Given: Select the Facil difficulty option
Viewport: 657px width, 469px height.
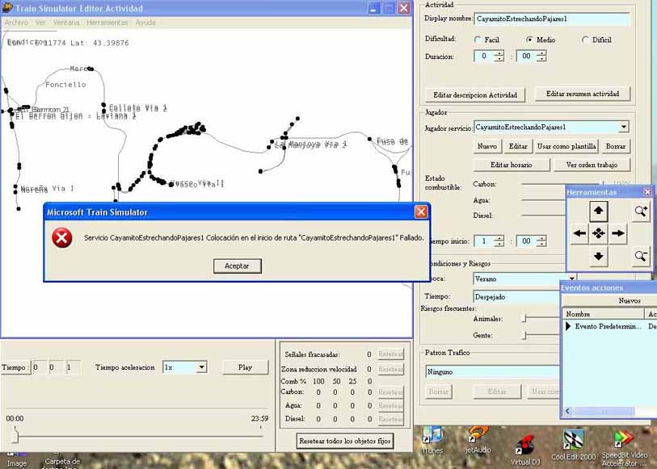Looking at the screenshot, I should [478, 39].
